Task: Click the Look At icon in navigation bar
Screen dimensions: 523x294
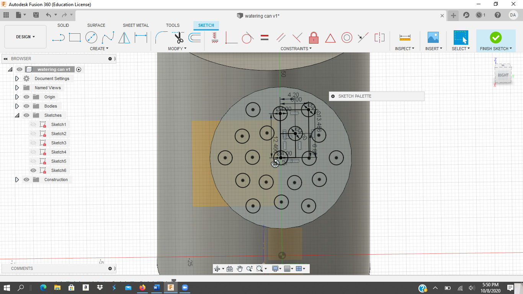Action: (x=230, y=269)
